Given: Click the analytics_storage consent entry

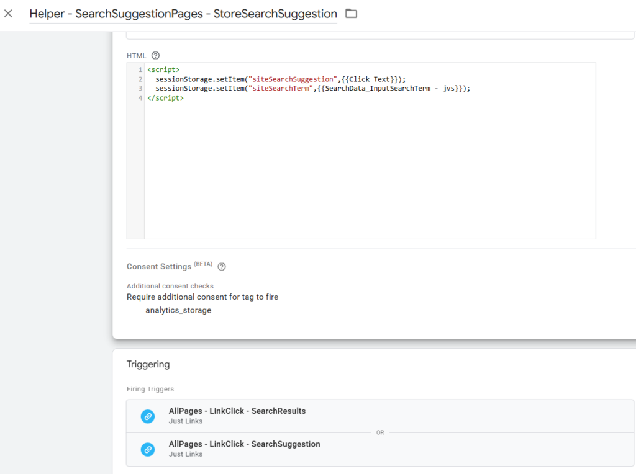Looking at the screenshot, I should point(178,310).
